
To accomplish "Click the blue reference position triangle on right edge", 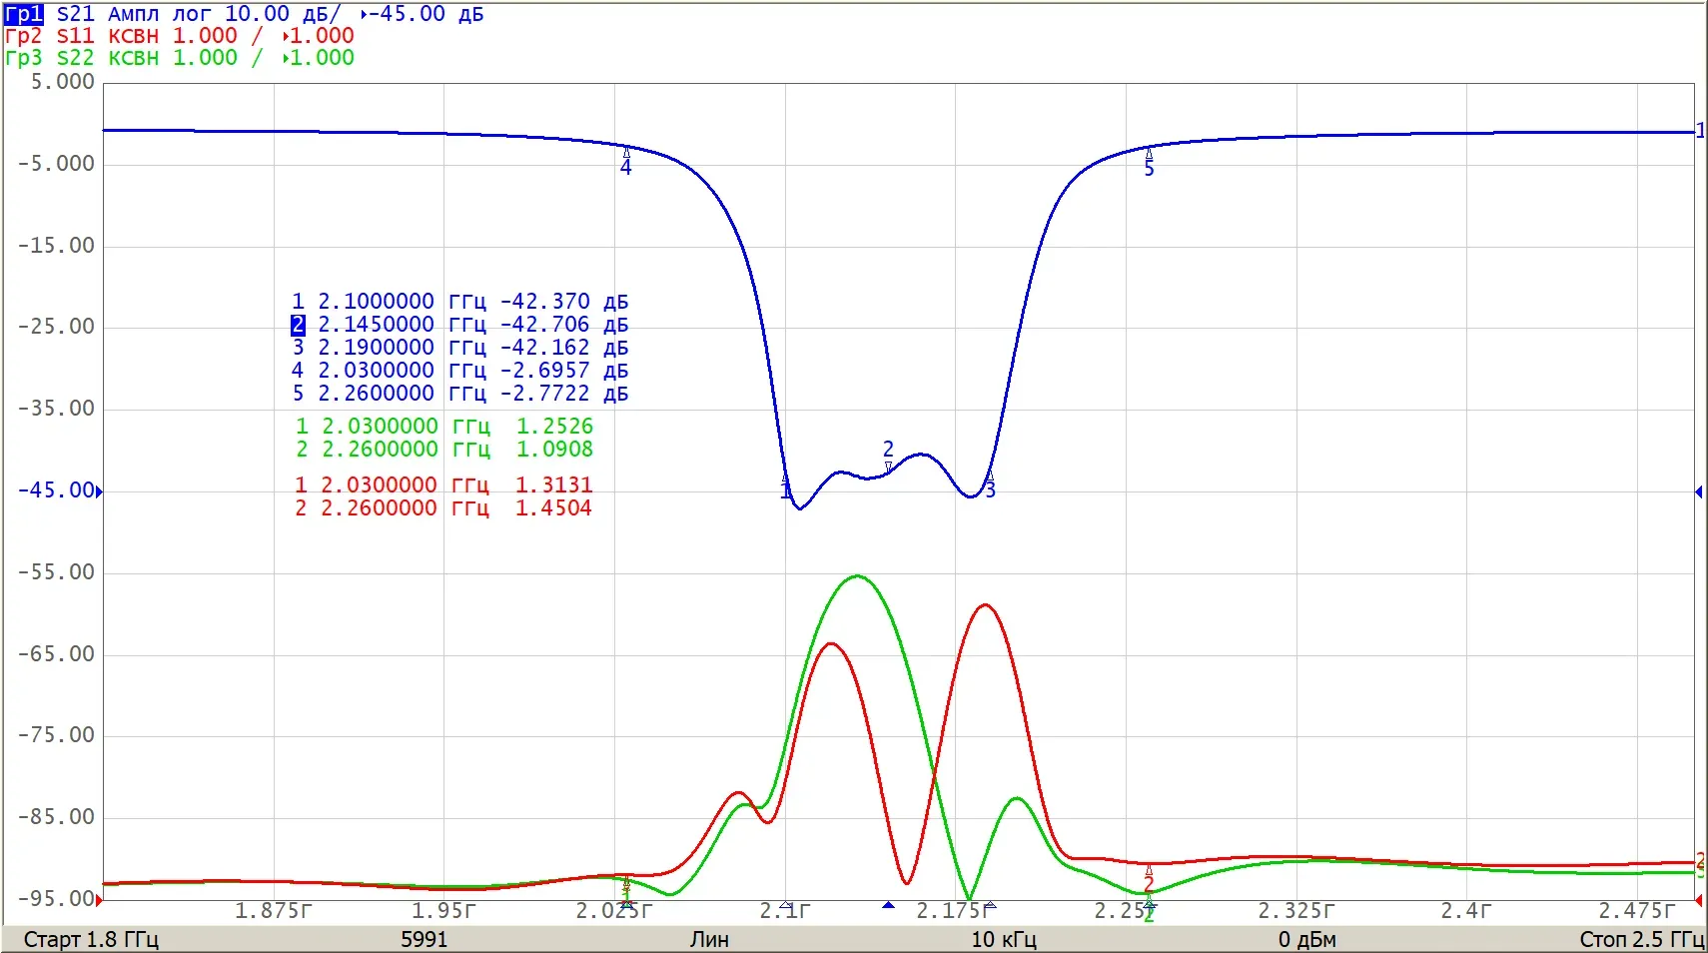I will (x=1699, y=491).
